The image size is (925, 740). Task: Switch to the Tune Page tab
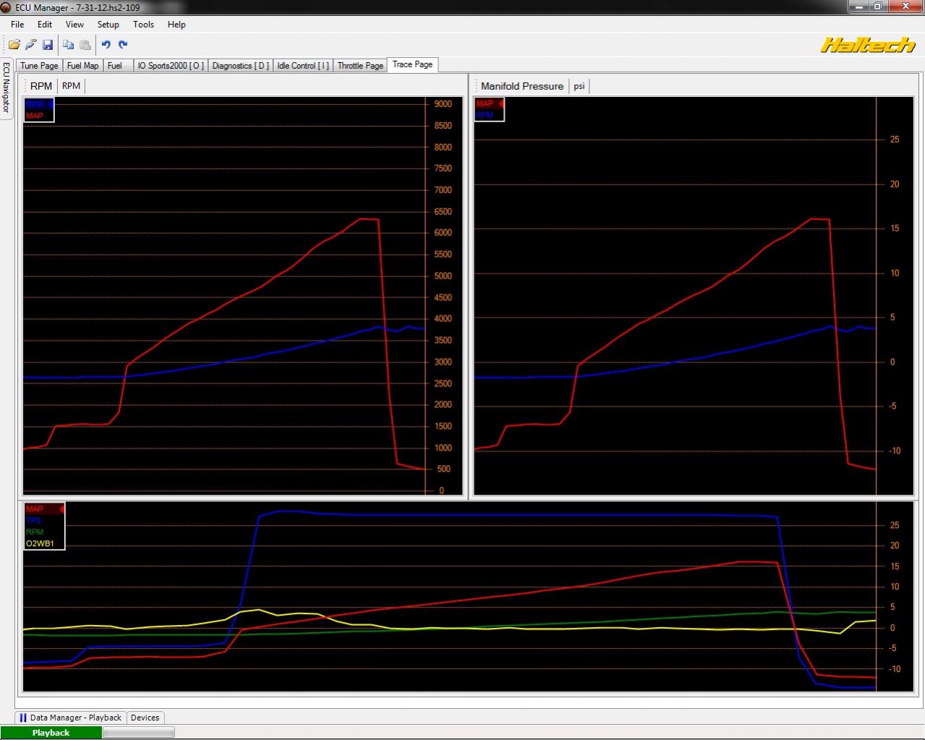pyautogui.click(x=39, y=65)
